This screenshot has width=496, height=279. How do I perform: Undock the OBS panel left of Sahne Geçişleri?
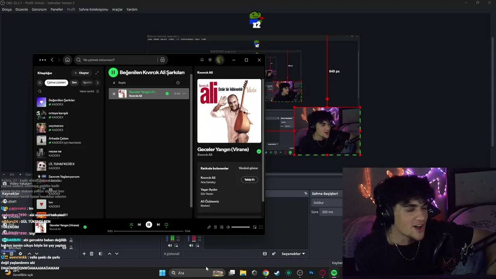point(306,193)
